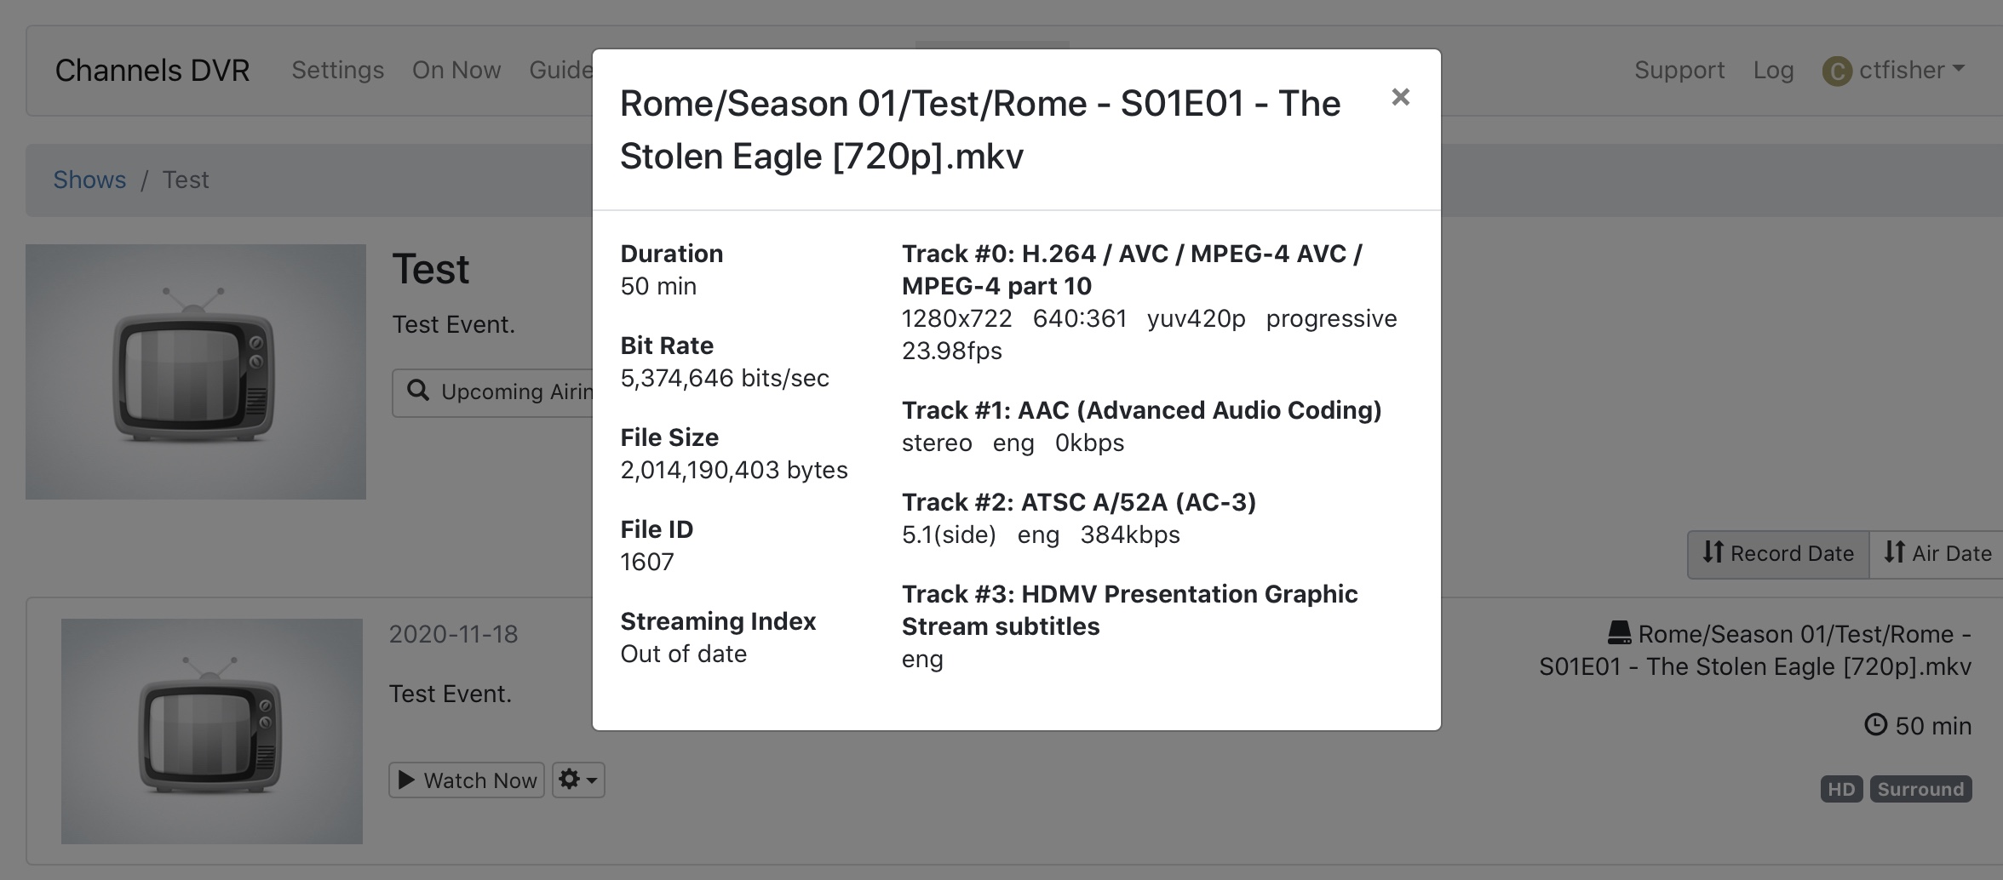Viewport: 2003px width, 880px height.
Task: Click the HD badge
Action: 1840,789
